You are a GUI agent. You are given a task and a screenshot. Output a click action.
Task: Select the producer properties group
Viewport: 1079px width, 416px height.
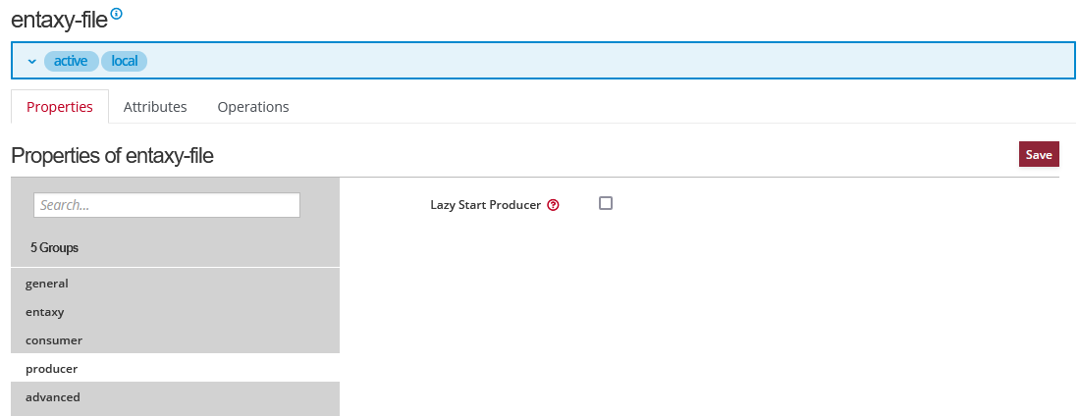coord(51,369)
